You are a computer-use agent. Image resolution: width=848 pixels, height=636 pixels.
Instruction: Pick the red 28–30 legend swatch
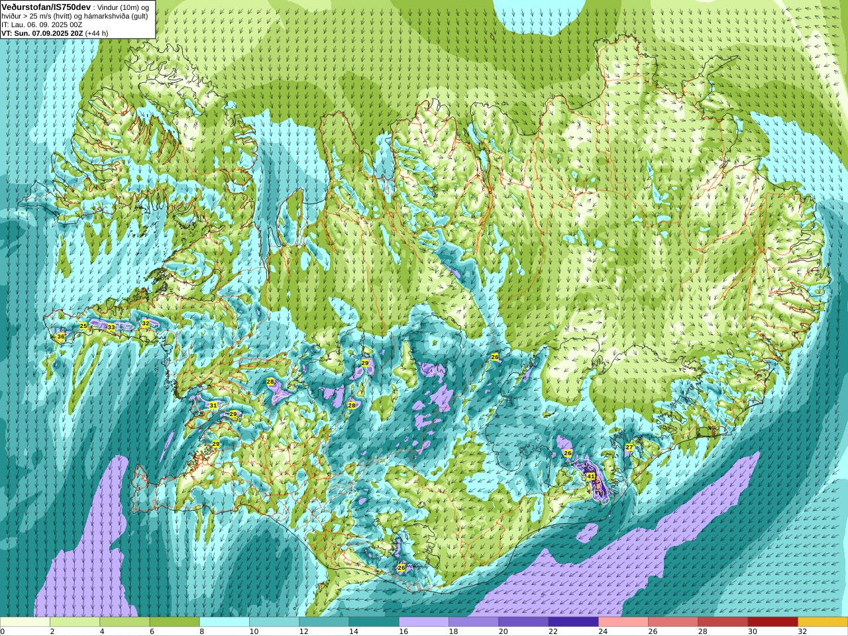pos(723,622)
